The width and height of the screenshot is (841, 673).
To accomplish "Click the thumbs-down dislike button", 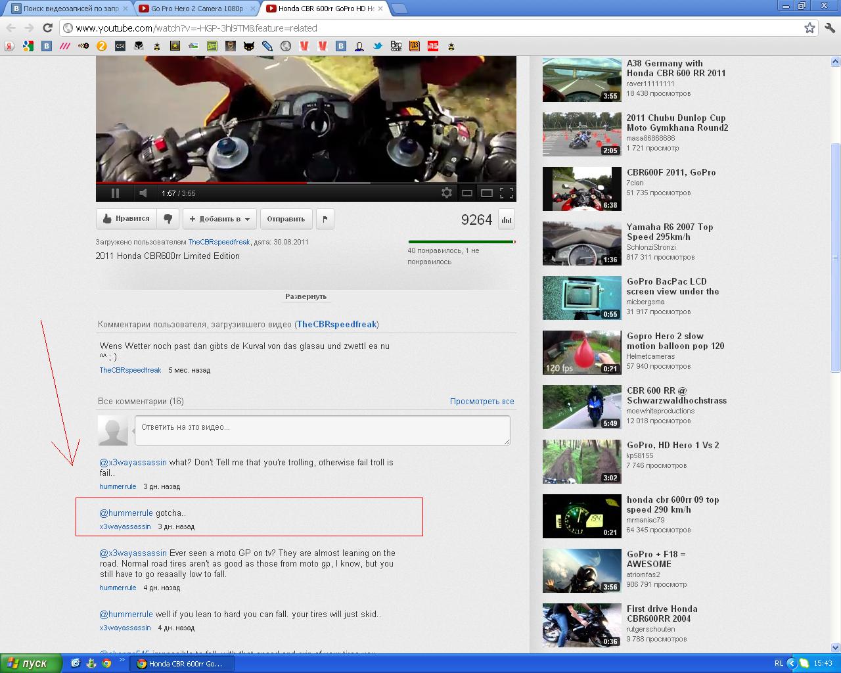I will 168,219.
